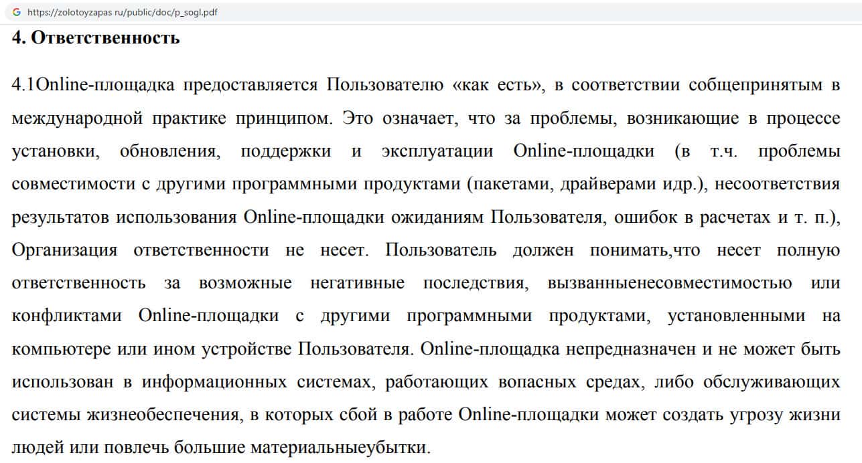The width and height of the screenshot is (862, 463).
Task: Click the word "людей" in the final line
Action: [35, 448]
